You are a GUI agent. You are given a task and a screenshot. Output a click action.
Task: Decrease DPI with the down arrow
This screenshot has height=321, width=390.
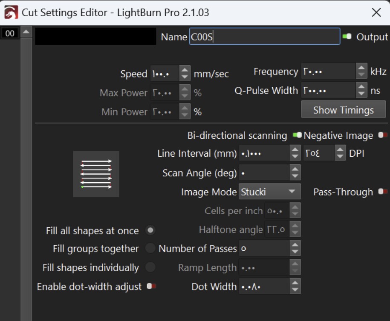point(340,157)
